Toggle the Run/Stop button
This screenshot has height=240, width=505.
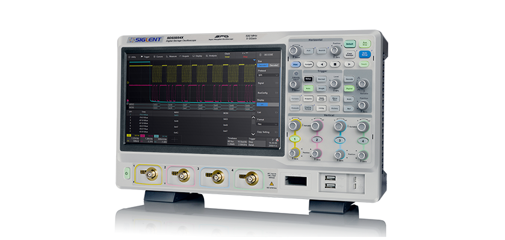point(365,44)
